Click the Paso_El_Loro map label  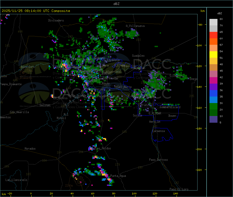coord(179,189)
